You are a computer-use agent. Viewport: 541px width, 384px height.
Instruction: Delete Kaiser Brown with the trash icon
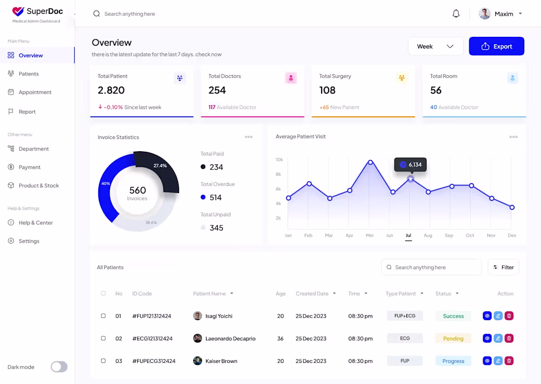point(509,360)
